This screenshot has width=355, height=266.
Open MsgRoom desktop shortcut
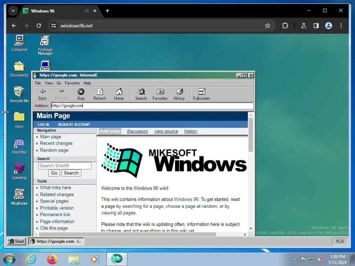tap(19, 197)
